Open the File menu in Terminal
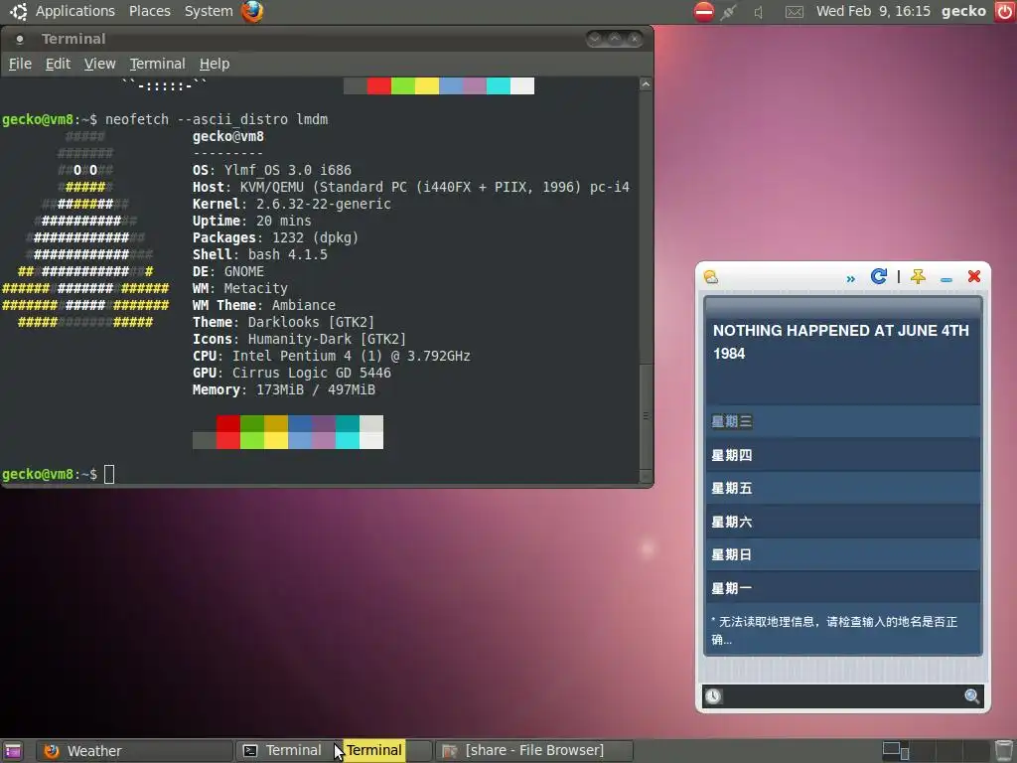This screenshot has height=763, width=1017. [x=20, y=64]
